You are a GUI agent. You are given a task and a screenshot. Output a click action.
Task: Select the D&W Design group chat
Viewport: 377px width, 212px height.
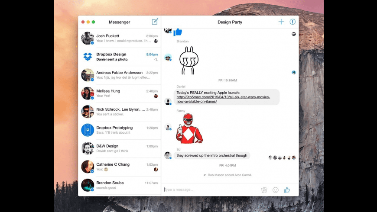(120, 148)
